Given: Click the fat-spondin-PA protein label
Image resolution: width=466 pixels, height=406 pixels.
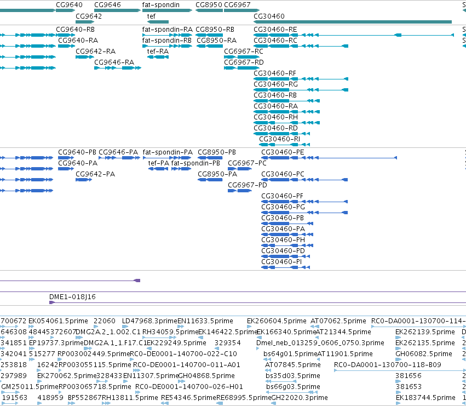Looking at the screenshot, I should [168, 152].
